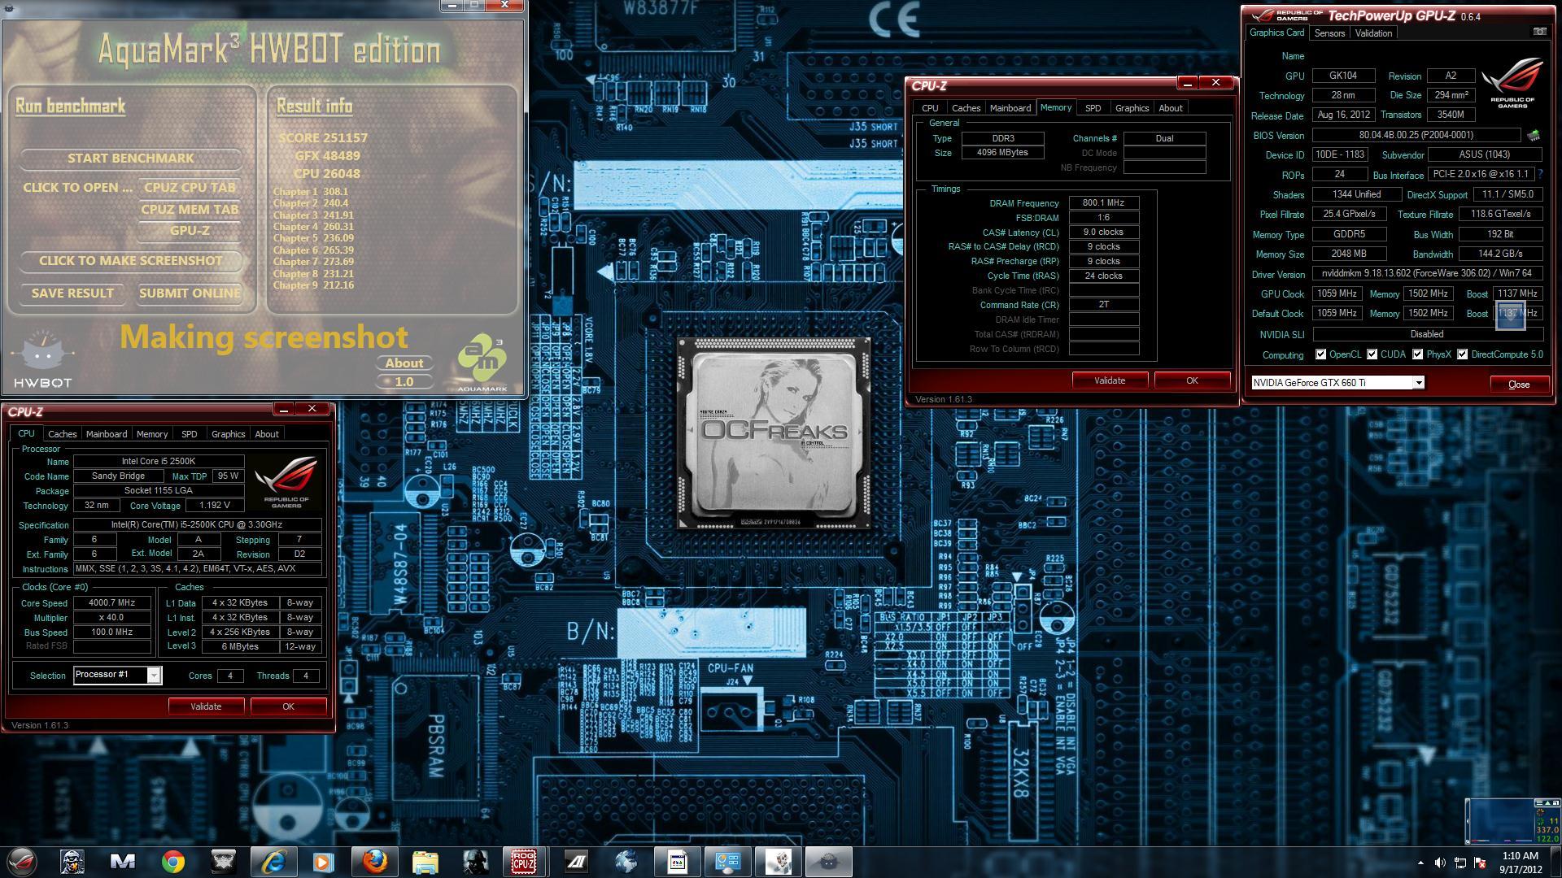Toggle the CUDA checkbox in GPU-Z
The image size is (1562, 878).
(1372, 354)
